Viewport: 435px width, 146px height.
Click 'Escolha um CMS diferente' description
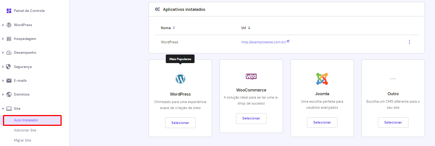click(x=393, y=104)
